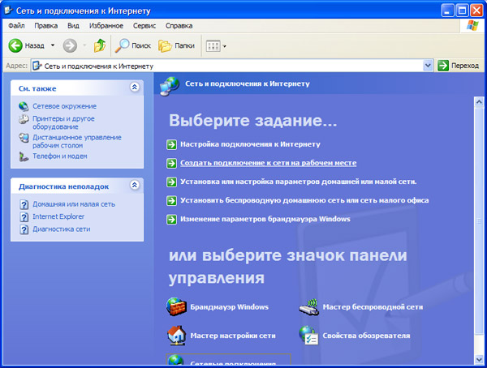
Task: Click the views grid icon
Action: (x=213, y=46)
